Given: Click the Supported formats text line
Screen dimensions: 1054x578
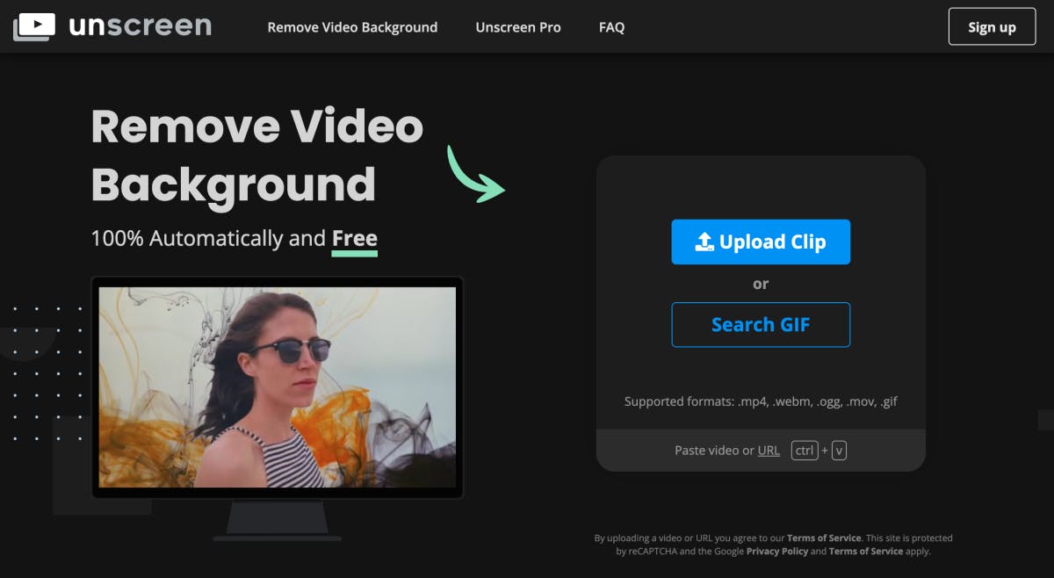Looking at the screenshot, I should point(761,401).
